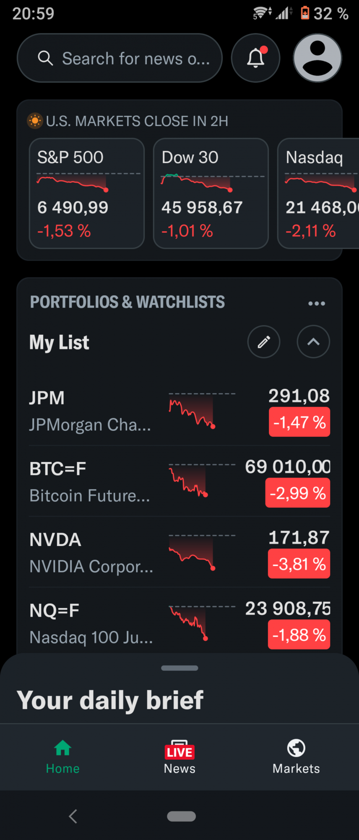The width and height of the screenshot is (359, 840).
Task: Collapse the My List section
Action: click(313, 342)
